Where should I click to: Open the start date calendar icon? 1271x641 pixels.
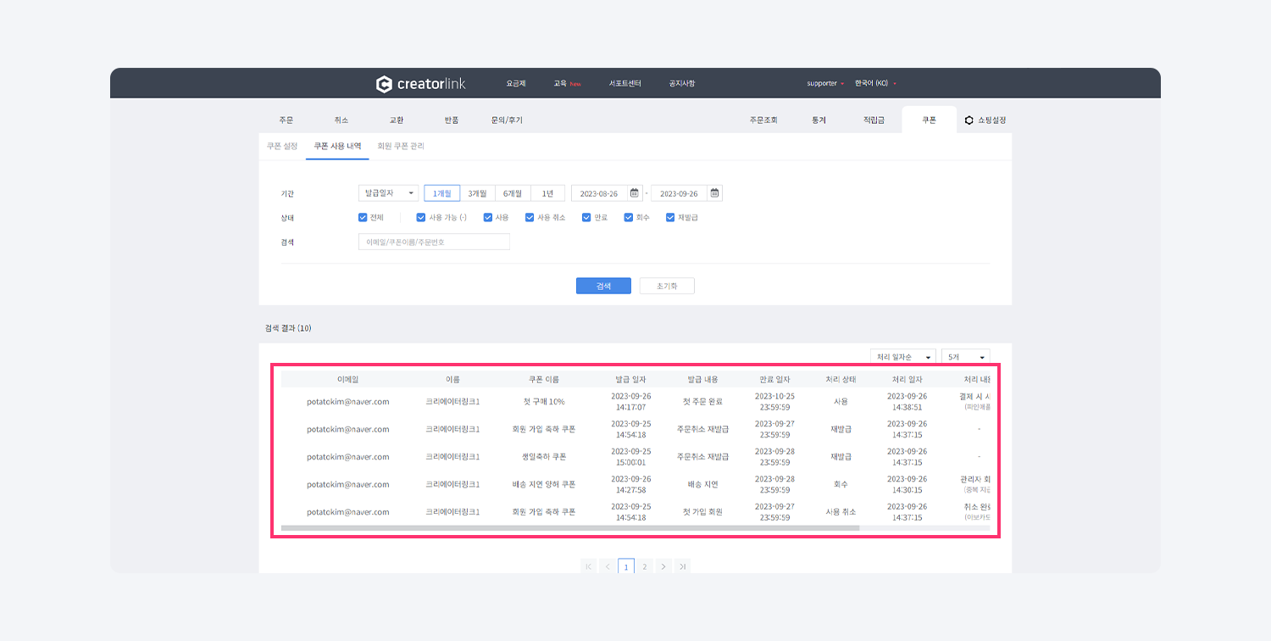[635, 193]
